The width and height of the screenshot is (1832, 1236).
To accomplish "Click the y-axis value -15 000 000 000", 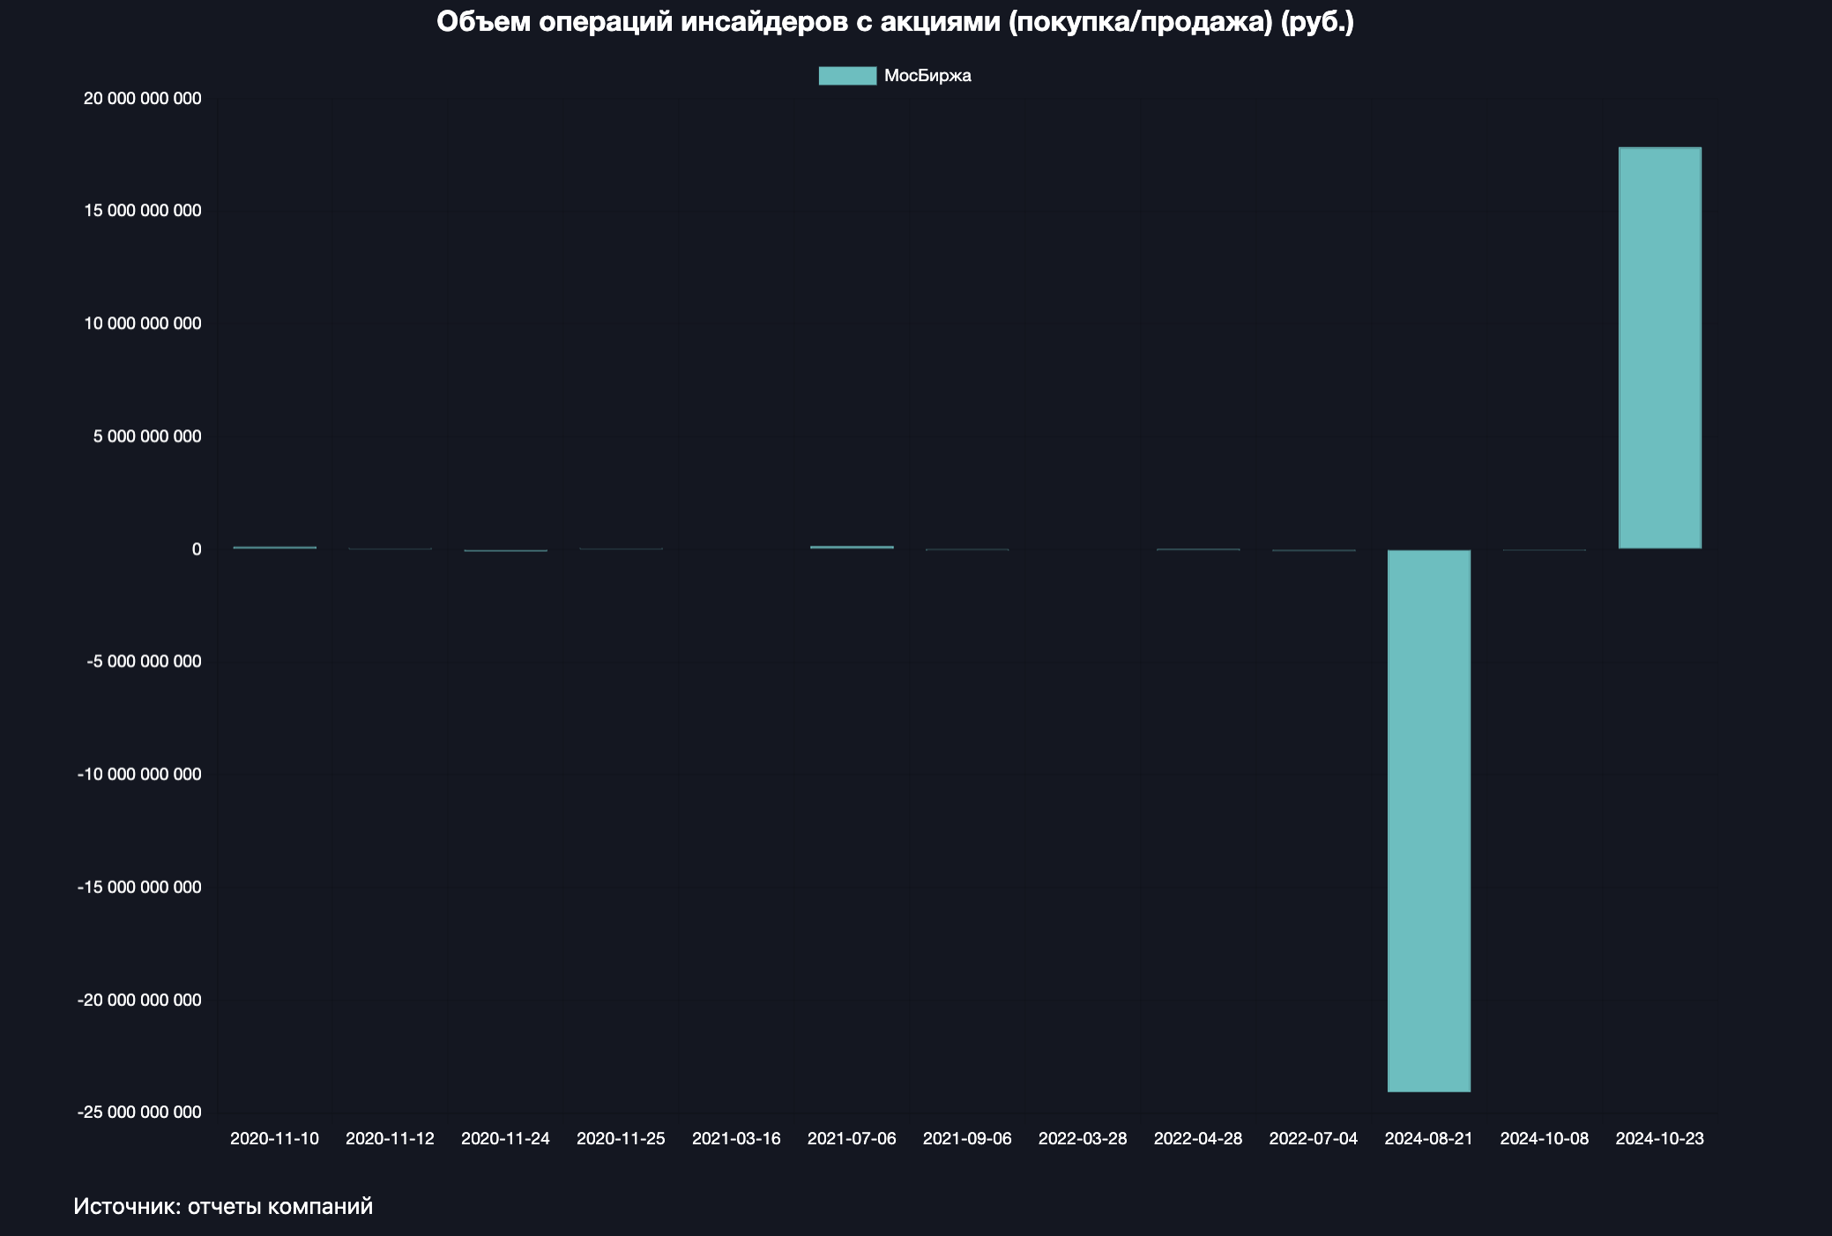I will click(139, 887).
